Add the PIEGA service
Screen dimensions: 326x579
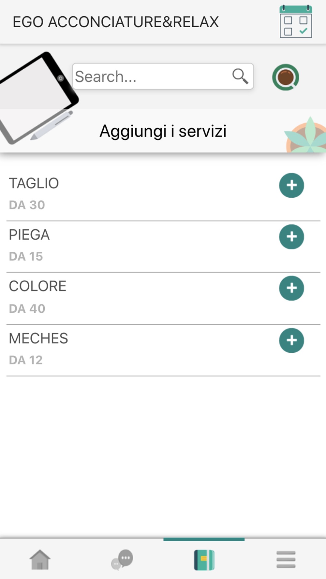pos(291,237)
